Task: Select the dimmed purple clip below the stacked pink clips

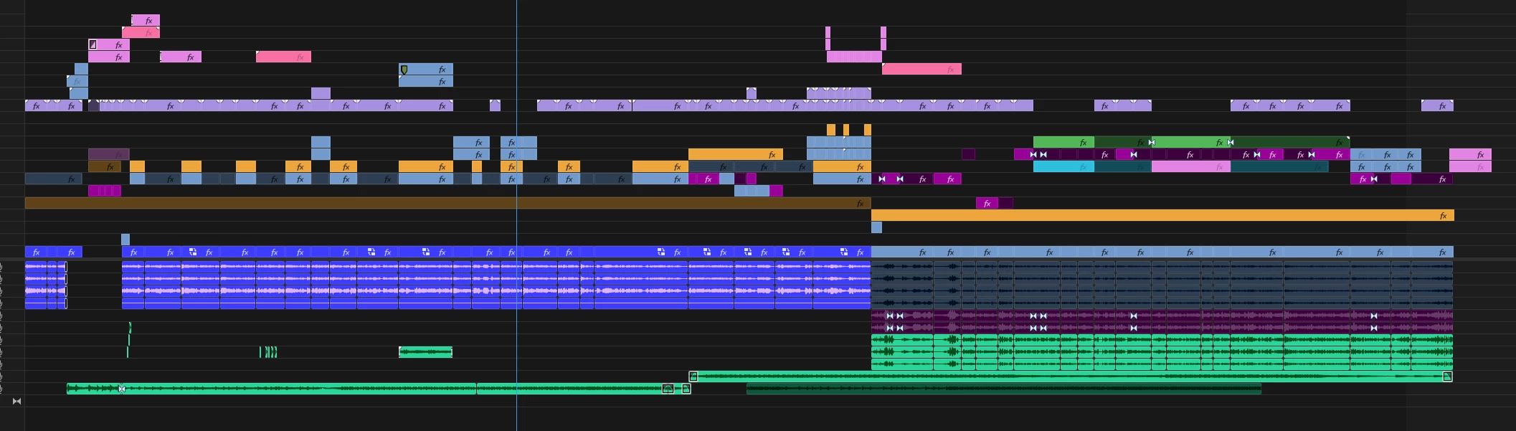Action: (109, 154)
